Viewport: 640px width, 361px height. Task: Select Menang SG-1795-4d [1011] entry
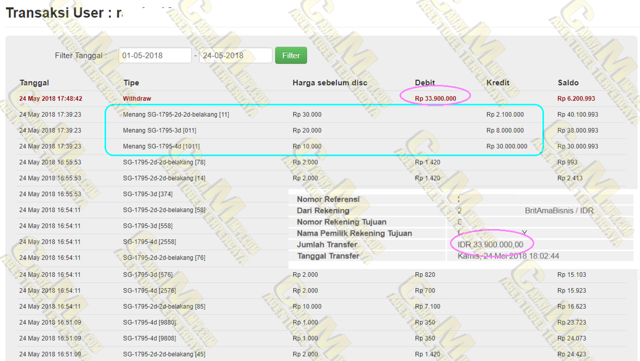(161, 146)
